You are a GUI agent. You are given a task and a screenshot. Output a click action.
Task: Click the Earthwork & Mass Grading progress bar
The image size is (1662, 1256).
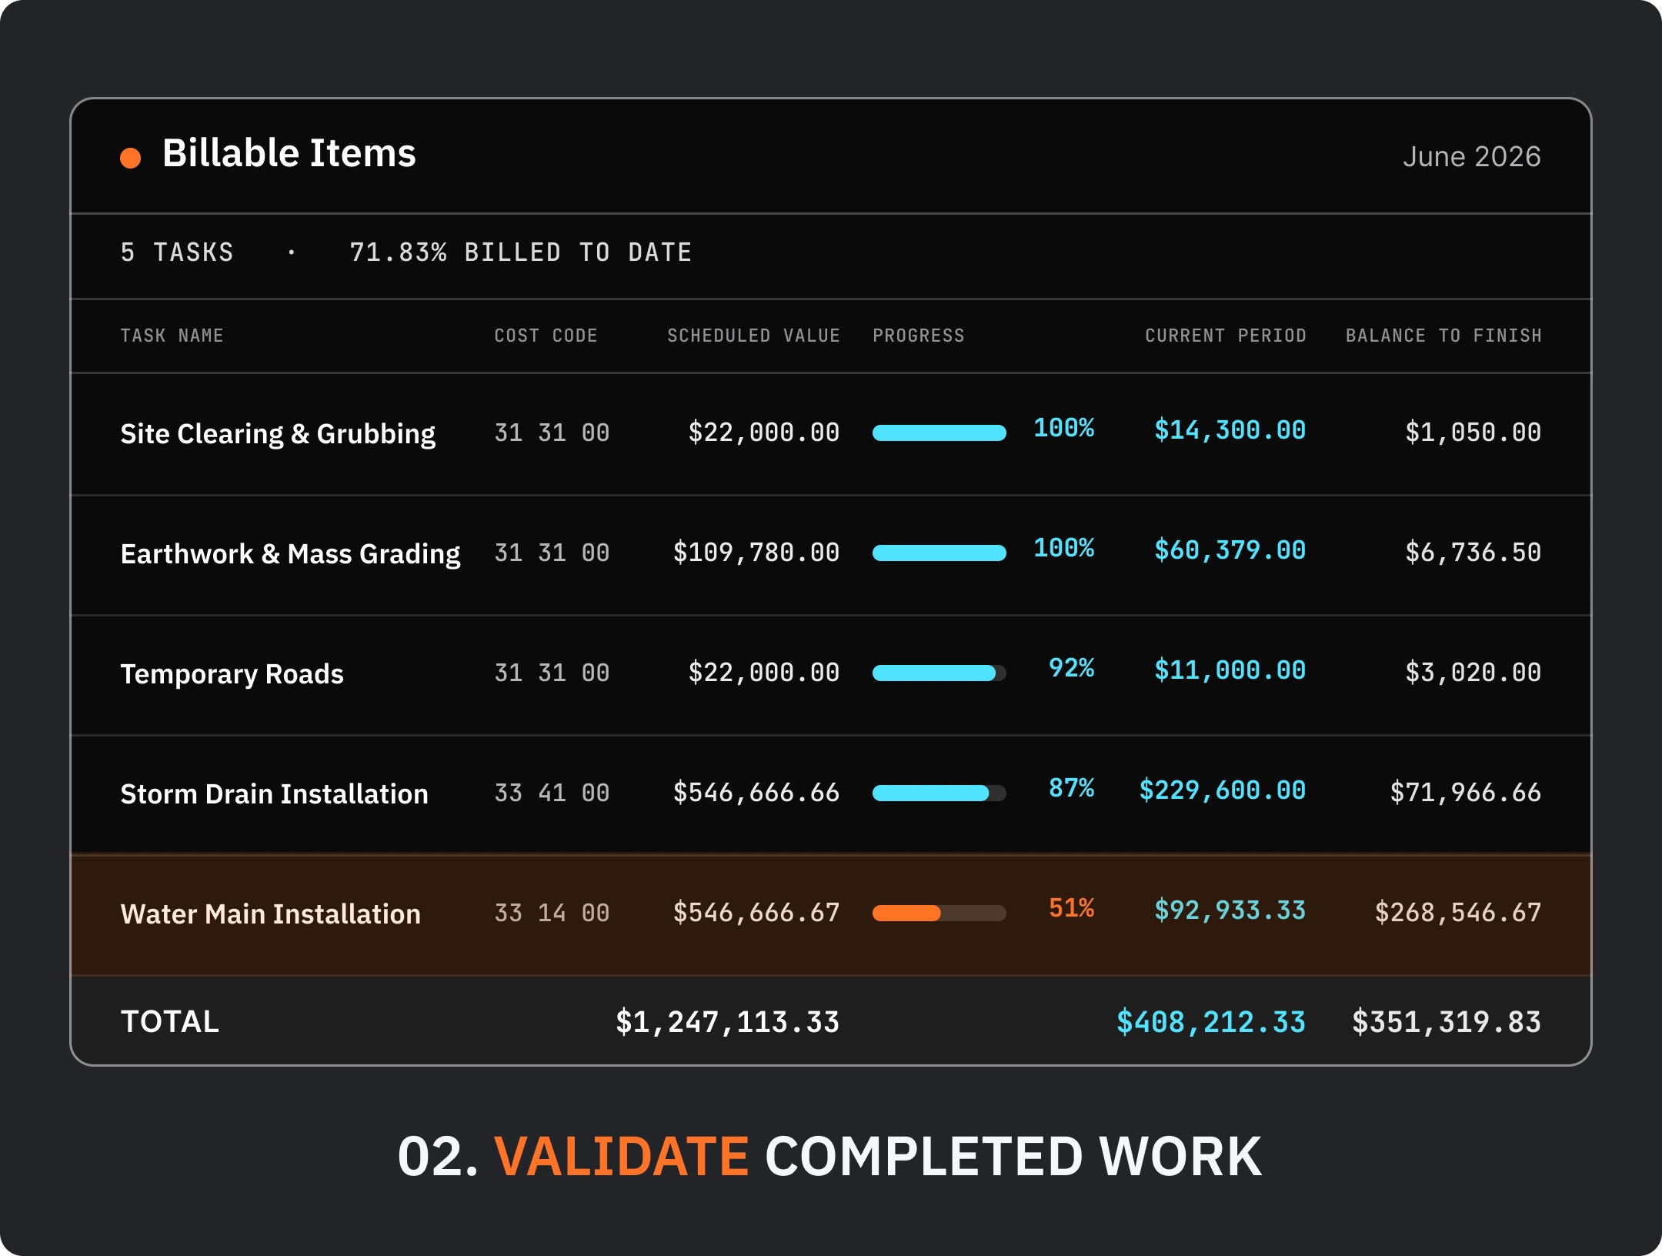pyautogui.click(x=939, y=553)
